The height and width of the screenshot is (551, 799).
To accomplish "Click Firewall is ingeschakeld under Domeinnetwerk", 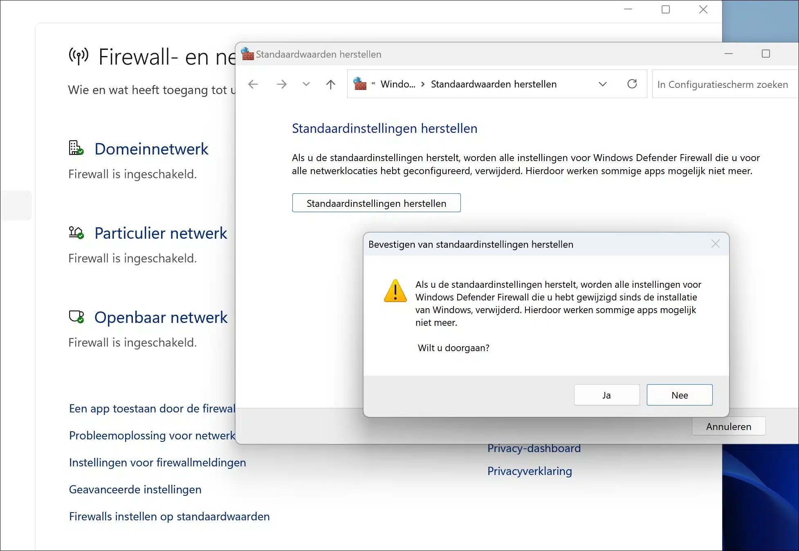I will 132,174.
